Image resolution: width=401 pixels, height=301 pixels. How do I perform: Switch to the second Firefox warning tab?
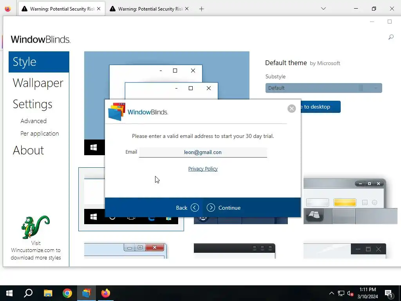click(x=150, y=9)
